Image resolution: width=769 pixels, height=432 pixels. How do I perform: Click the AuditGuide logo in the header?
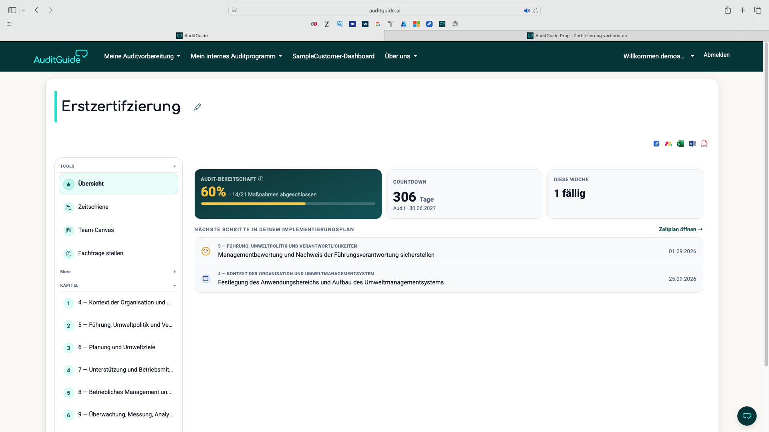(60, 56)
